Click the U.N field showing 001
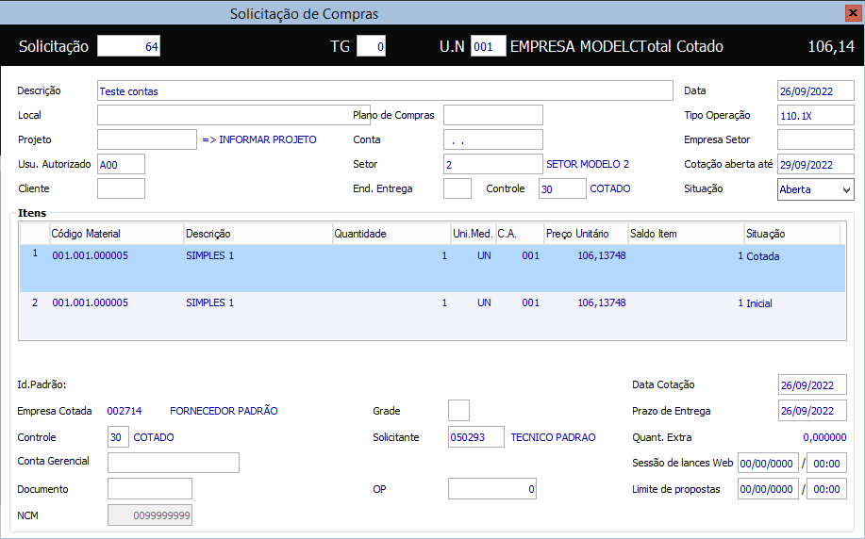 pyautogui.click(x=489, y=46)
